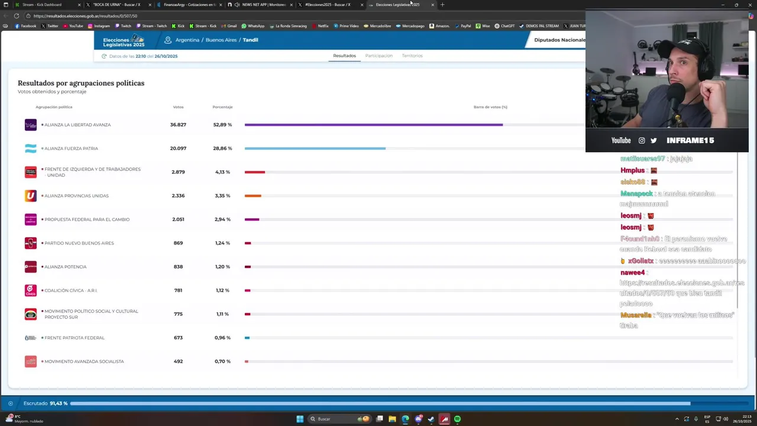Click the location person icon before Argentina
This screenshot has width=757, height=426.
(x=168, y=40)
